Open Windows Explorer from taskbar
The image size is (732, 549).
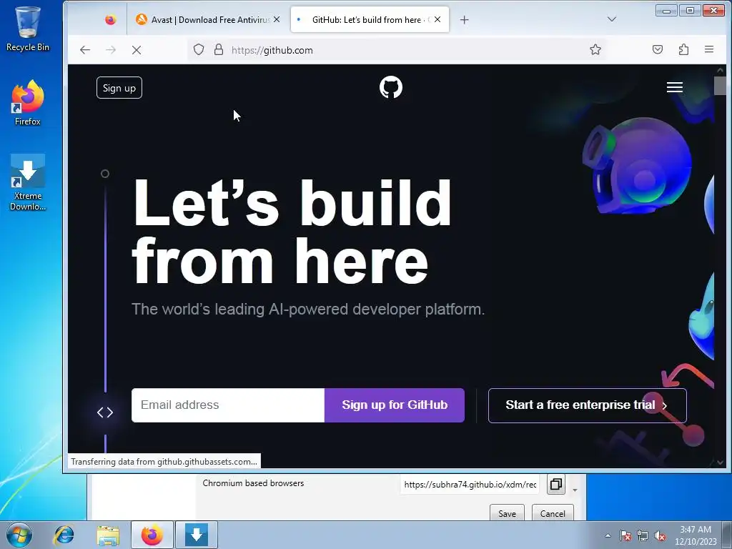[x=108, y=535]
